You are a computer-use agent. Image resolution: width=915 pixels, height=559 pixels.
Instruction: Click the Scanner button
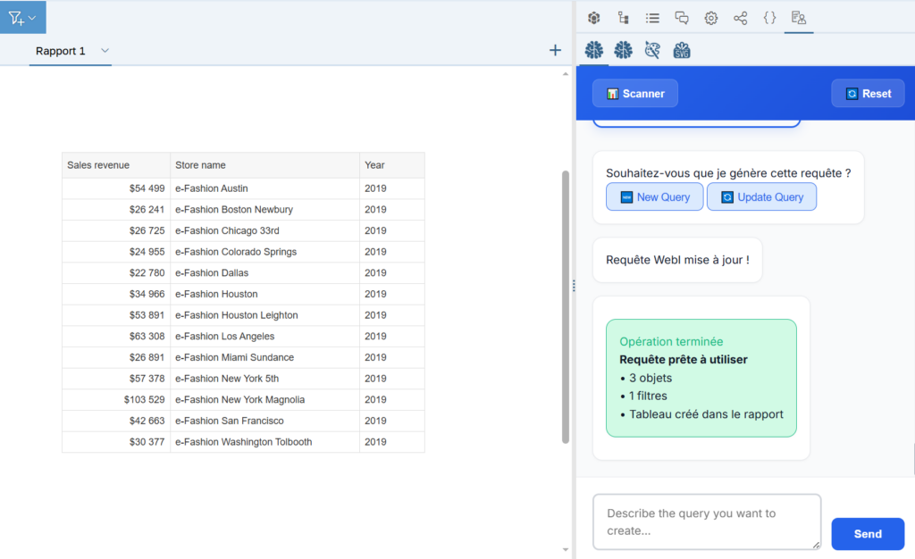point(634,94)
